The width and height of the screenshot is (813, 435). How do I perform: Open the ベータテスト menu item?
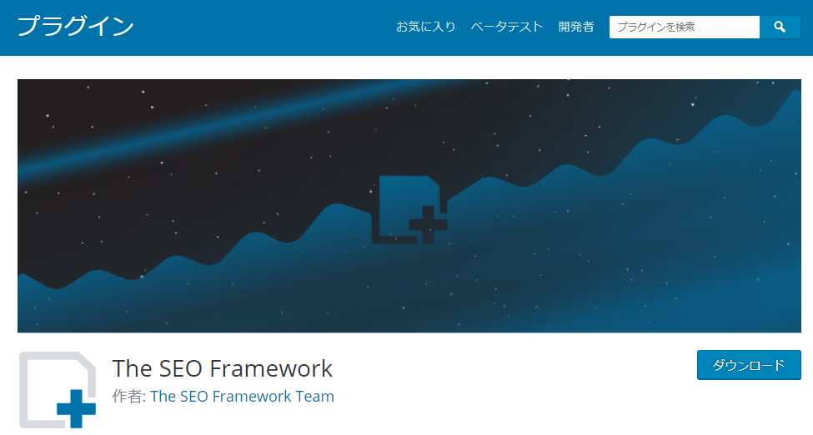(x=507, y=27)
